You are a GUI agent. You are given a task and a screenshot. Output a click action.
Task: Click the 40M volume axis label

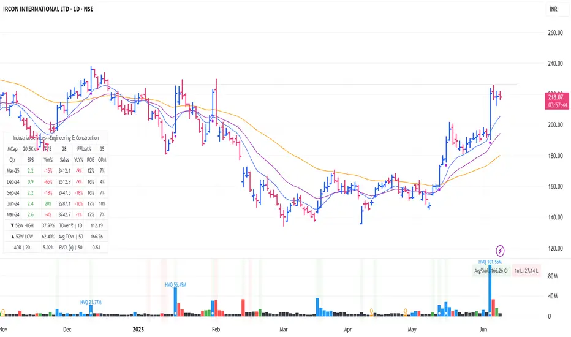pos(553,296)
